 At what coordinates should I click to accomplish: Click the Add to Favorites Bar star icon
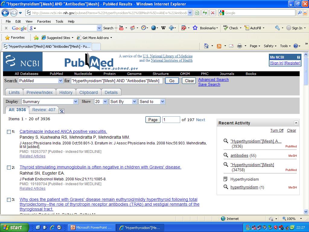click(x=36, y=38)
